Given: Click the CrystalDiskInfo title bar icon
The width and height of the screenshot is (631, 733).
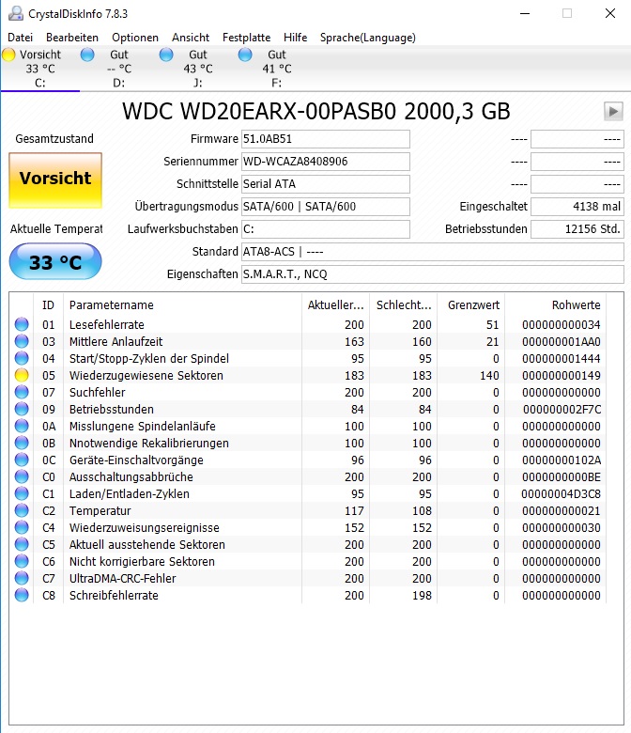Looking at the screenshot, I should click(15, 13).
